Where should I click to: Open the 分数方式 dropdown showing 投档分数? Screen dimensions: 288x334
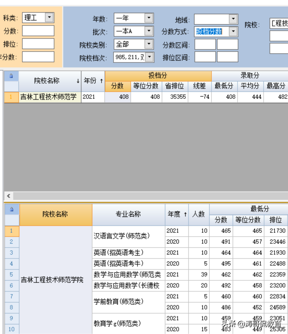(234, 31)
